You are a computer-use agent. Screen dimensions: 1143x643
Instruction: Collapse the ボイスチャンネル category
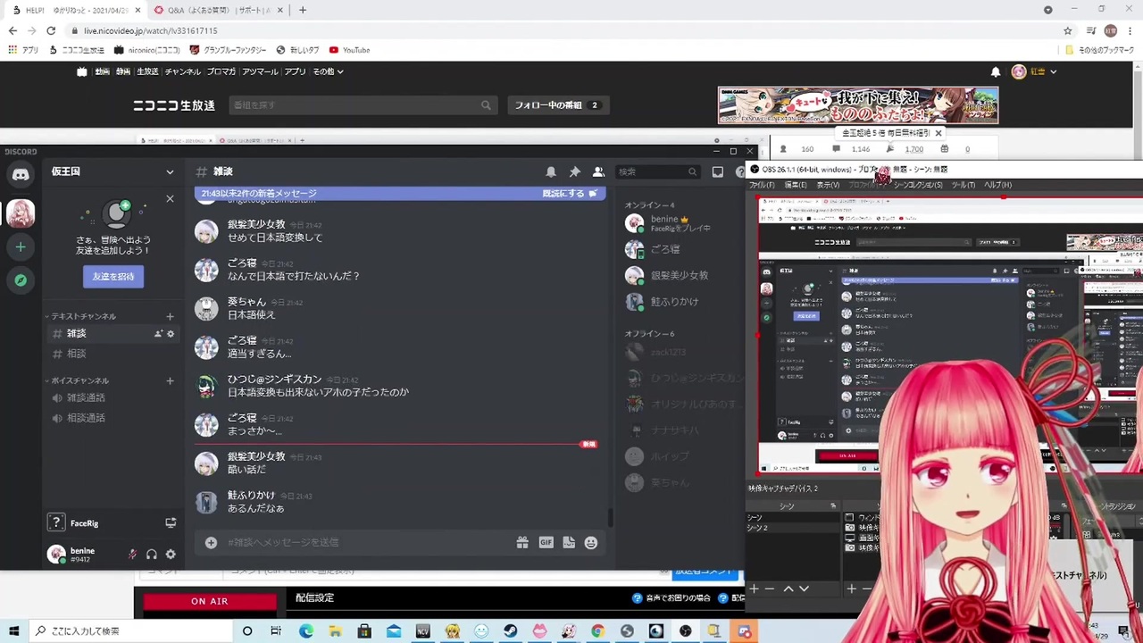click(79, 380)
